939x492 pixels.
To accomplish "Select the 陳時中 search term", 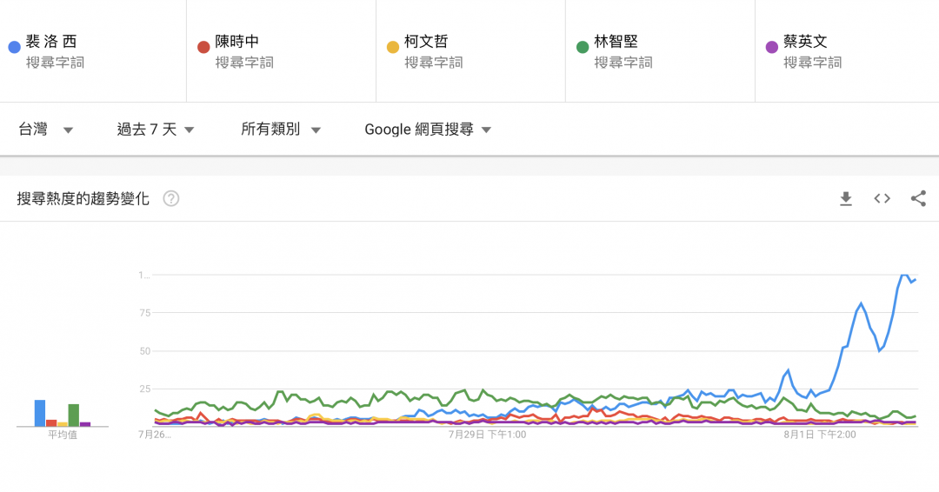I will pyautogui.click(x=237, y=42).
